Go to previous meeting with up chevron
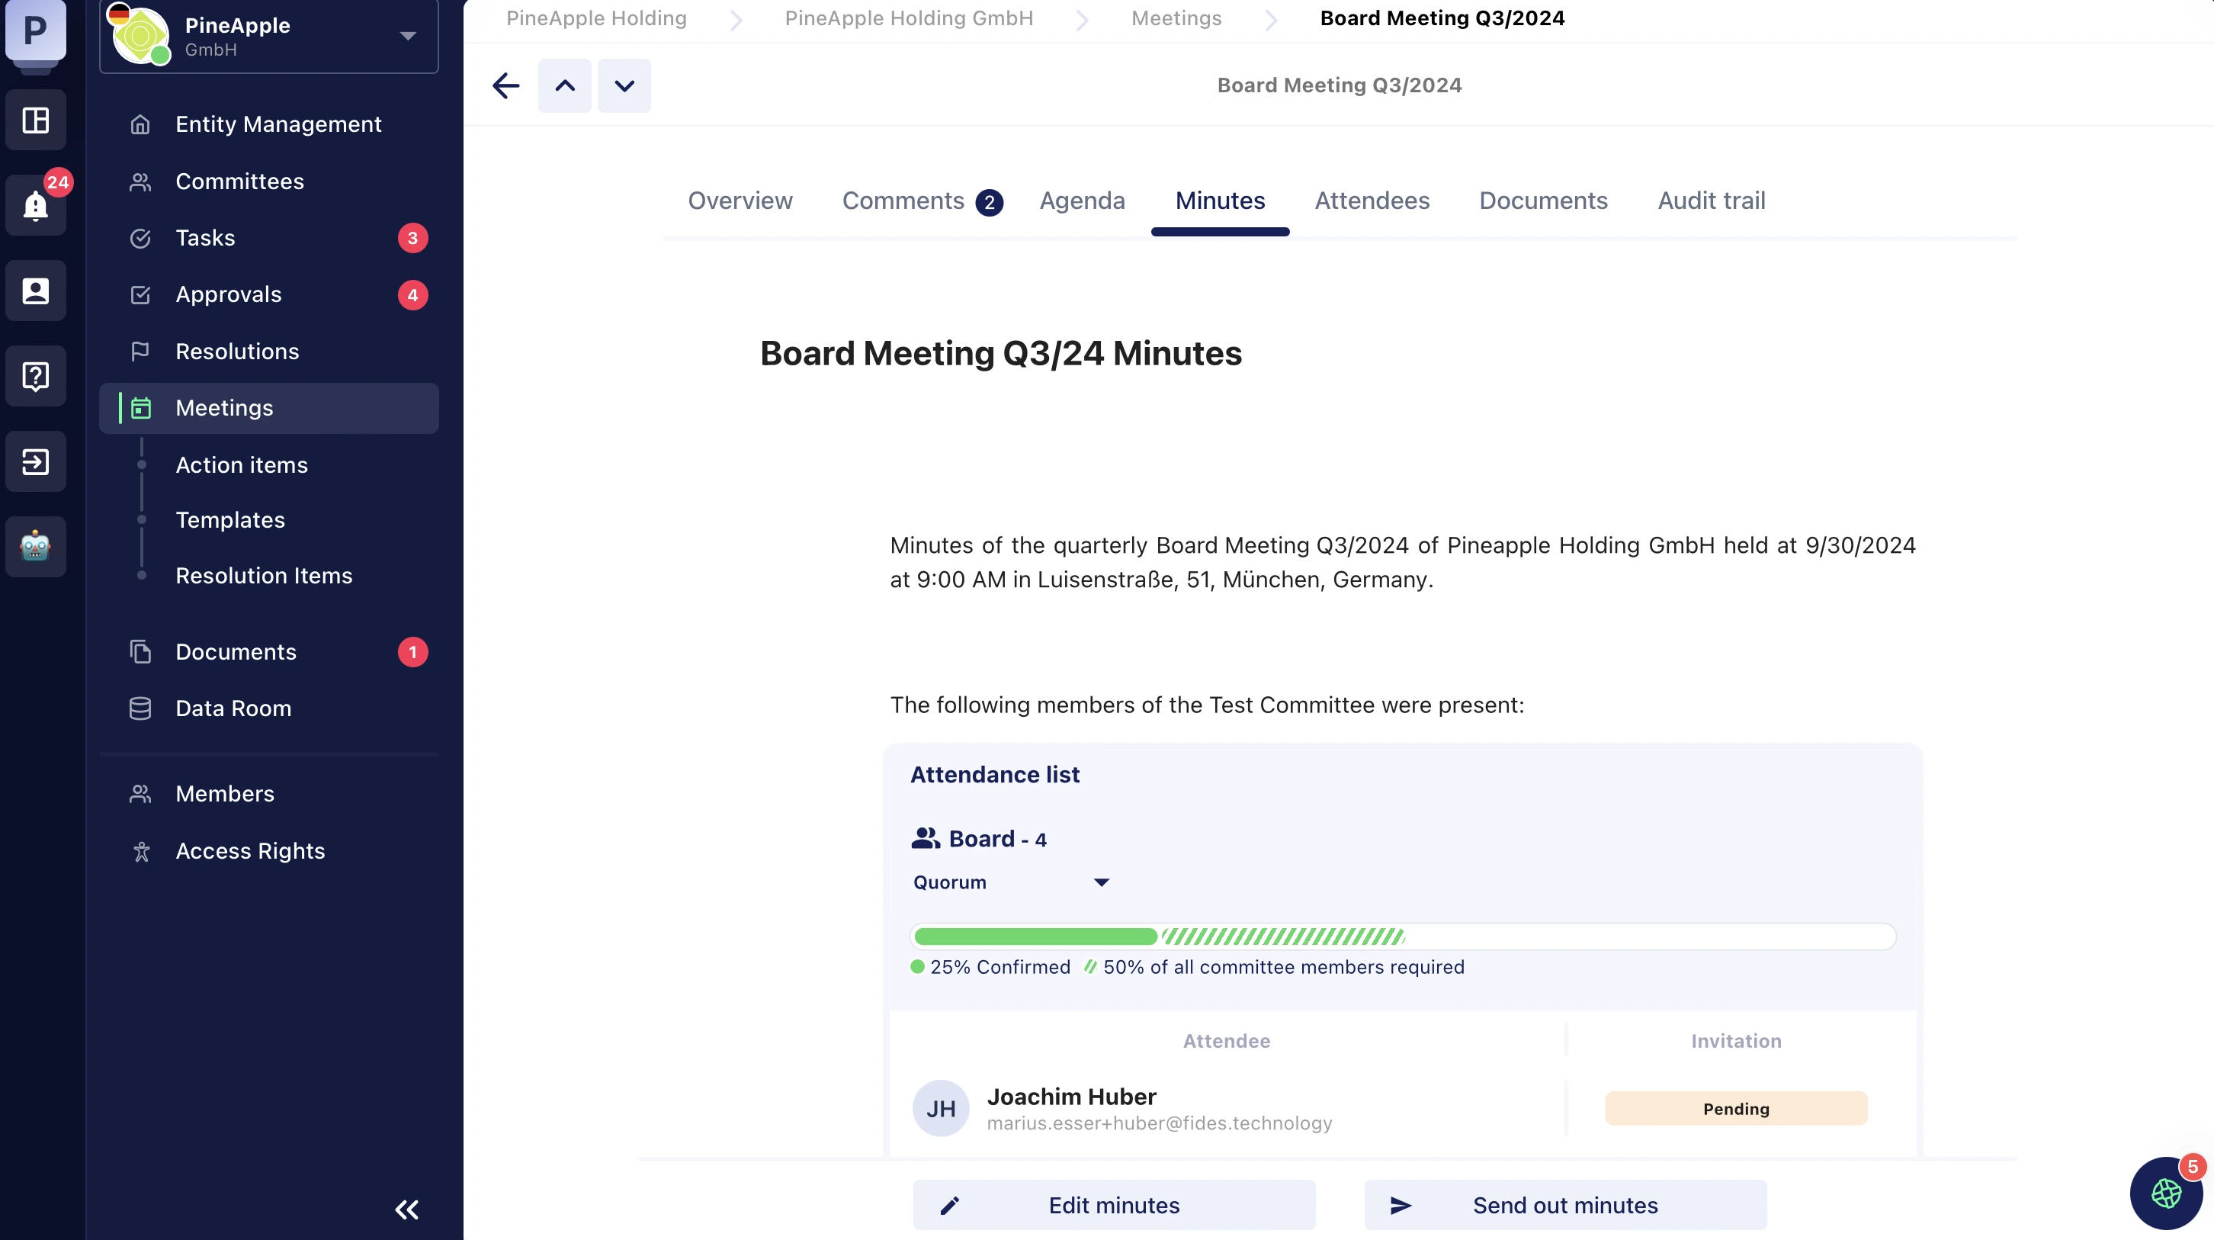This screenshot has width=2214, height=1240. (565, 85)
